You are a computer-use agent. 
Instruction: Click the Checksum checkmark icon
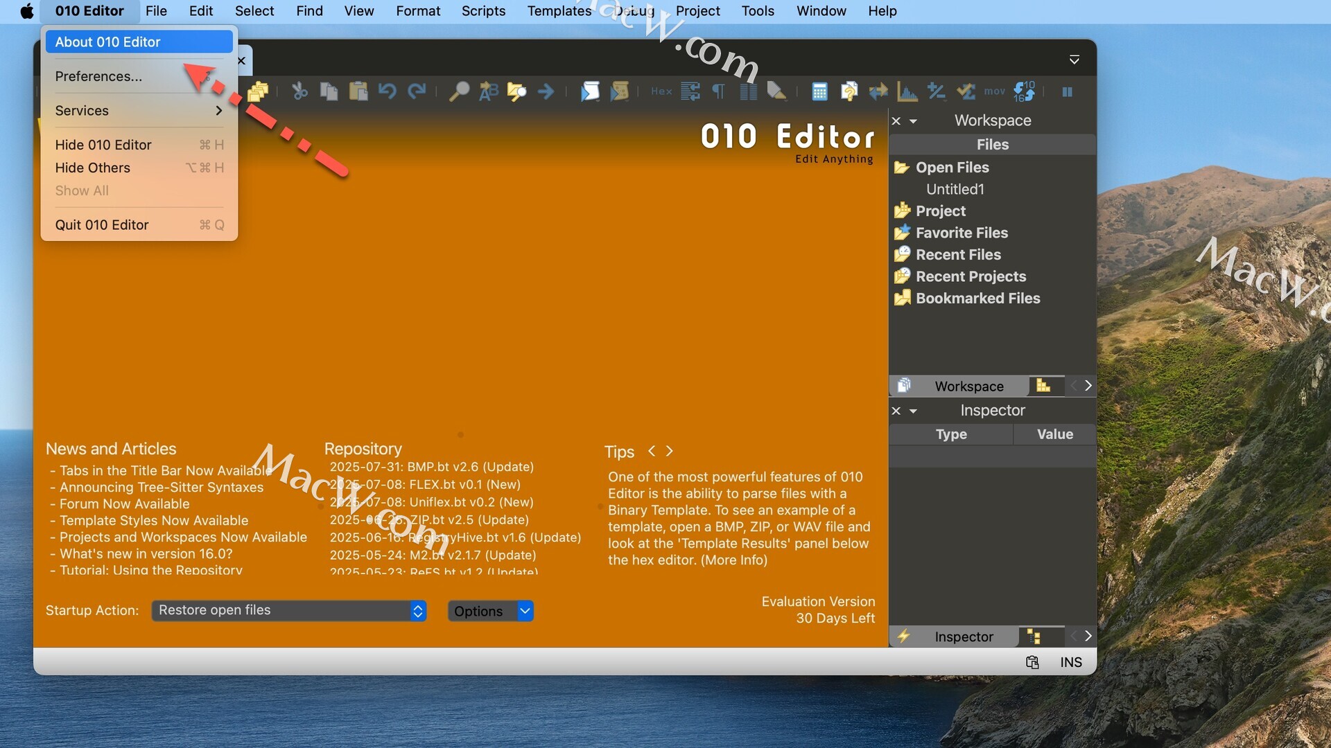point(966,91)
